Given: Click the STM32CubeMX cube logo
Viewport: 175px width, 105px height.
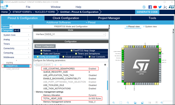Looking at the screenshot, I should pyautogui.click(x=4, y=7).
